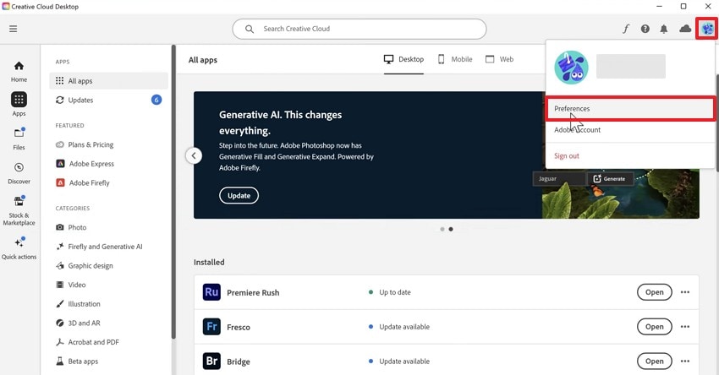The width and height of the screenshot is (719, 375).
Task: Open more options for Bridge
Action: point(685,361)
